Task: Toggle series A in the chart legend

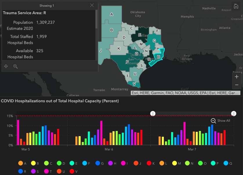Action: pyautogui.click(x=20, y=163)
